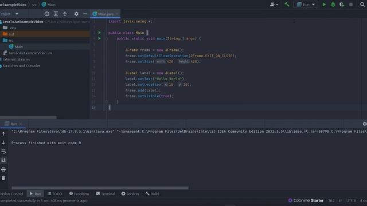Click the LF line separator indicator
This screenshot has height=206, width=367.
[x=340, y=200]
